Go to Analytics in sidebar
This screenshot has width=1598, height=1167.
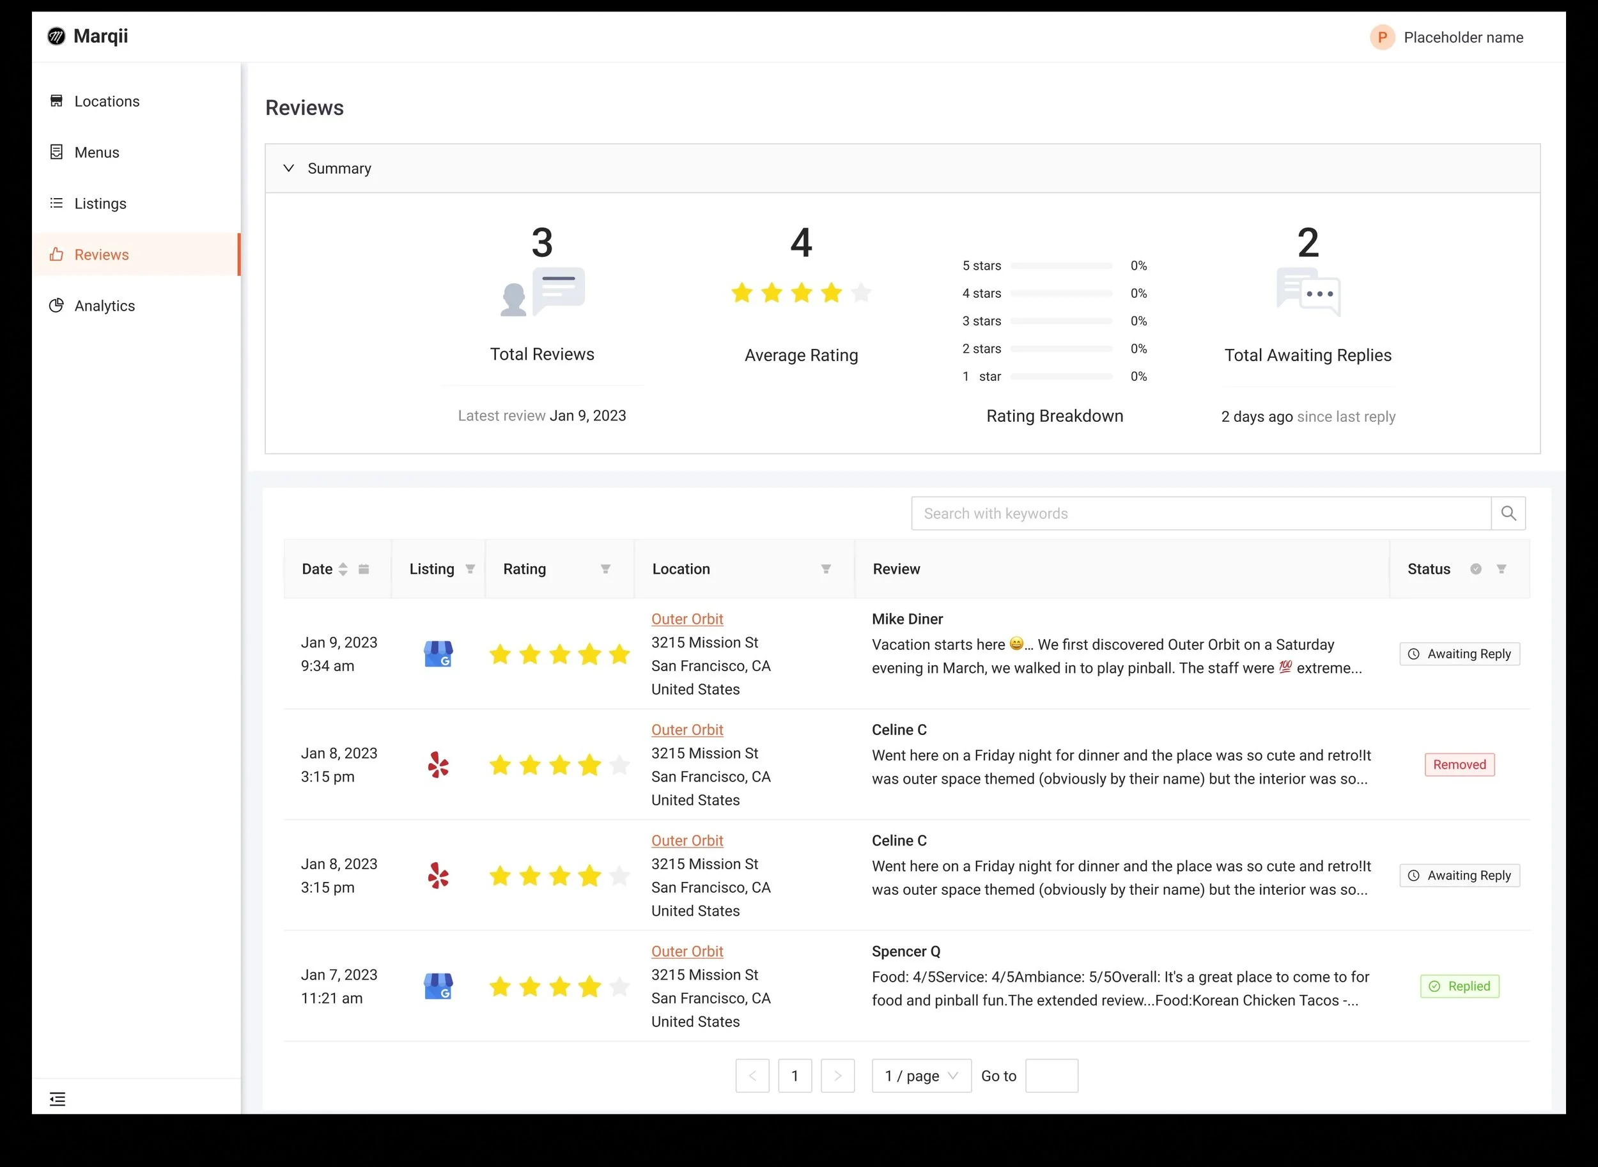(105, 306)
